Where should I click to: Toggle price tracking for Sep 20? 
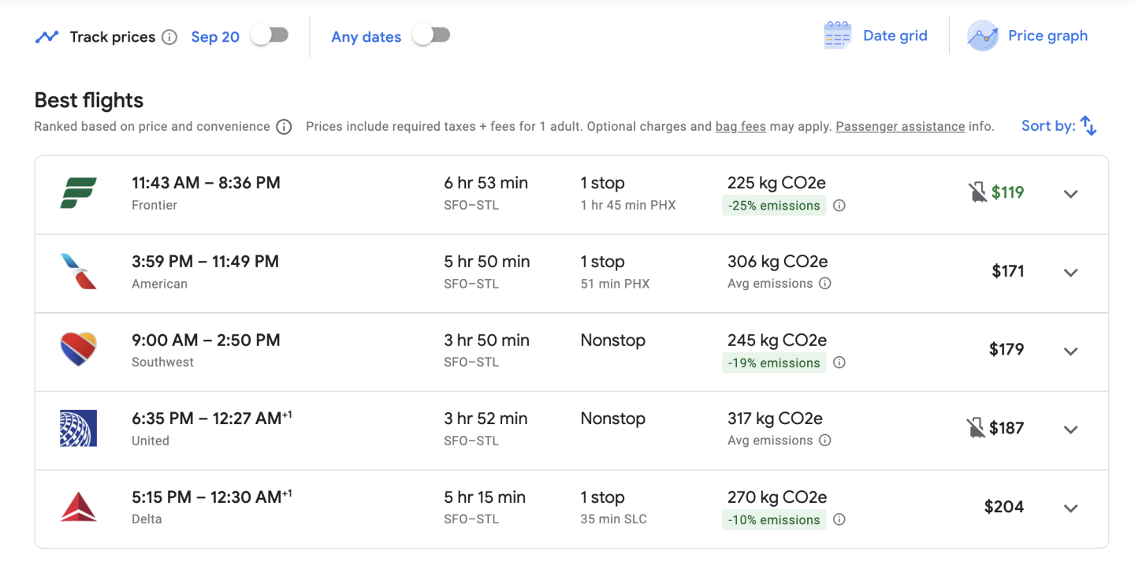(x=270, y=35)
